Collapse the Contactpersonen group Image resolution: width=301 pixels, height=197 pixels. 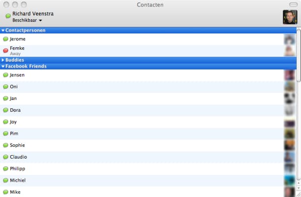click(x=3, y=31)
